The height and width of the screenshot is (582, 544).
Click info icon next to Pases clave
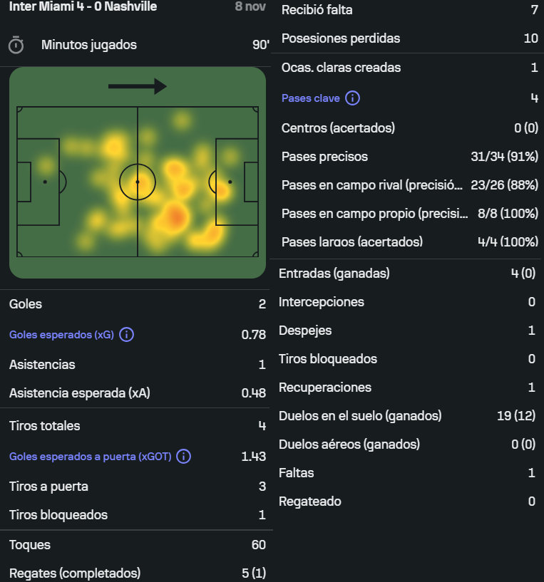pos(352,98)
